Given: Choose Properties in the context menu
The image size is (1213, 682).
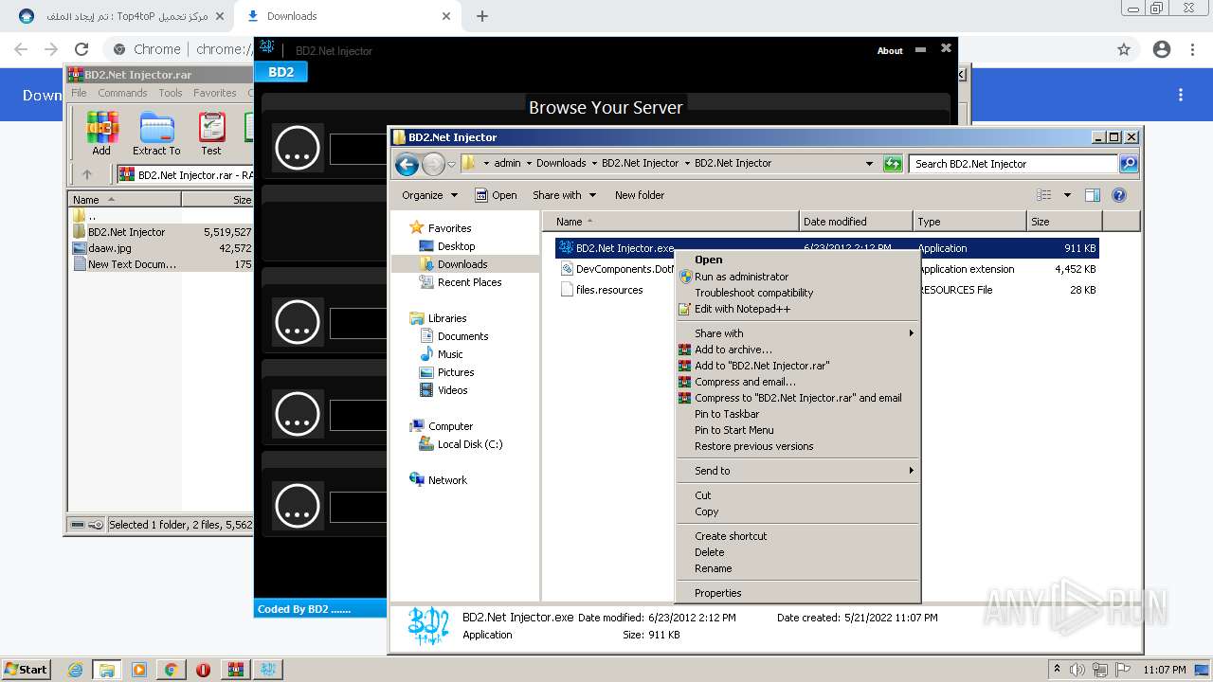Looking at the screenshot, I should (717, 593).
